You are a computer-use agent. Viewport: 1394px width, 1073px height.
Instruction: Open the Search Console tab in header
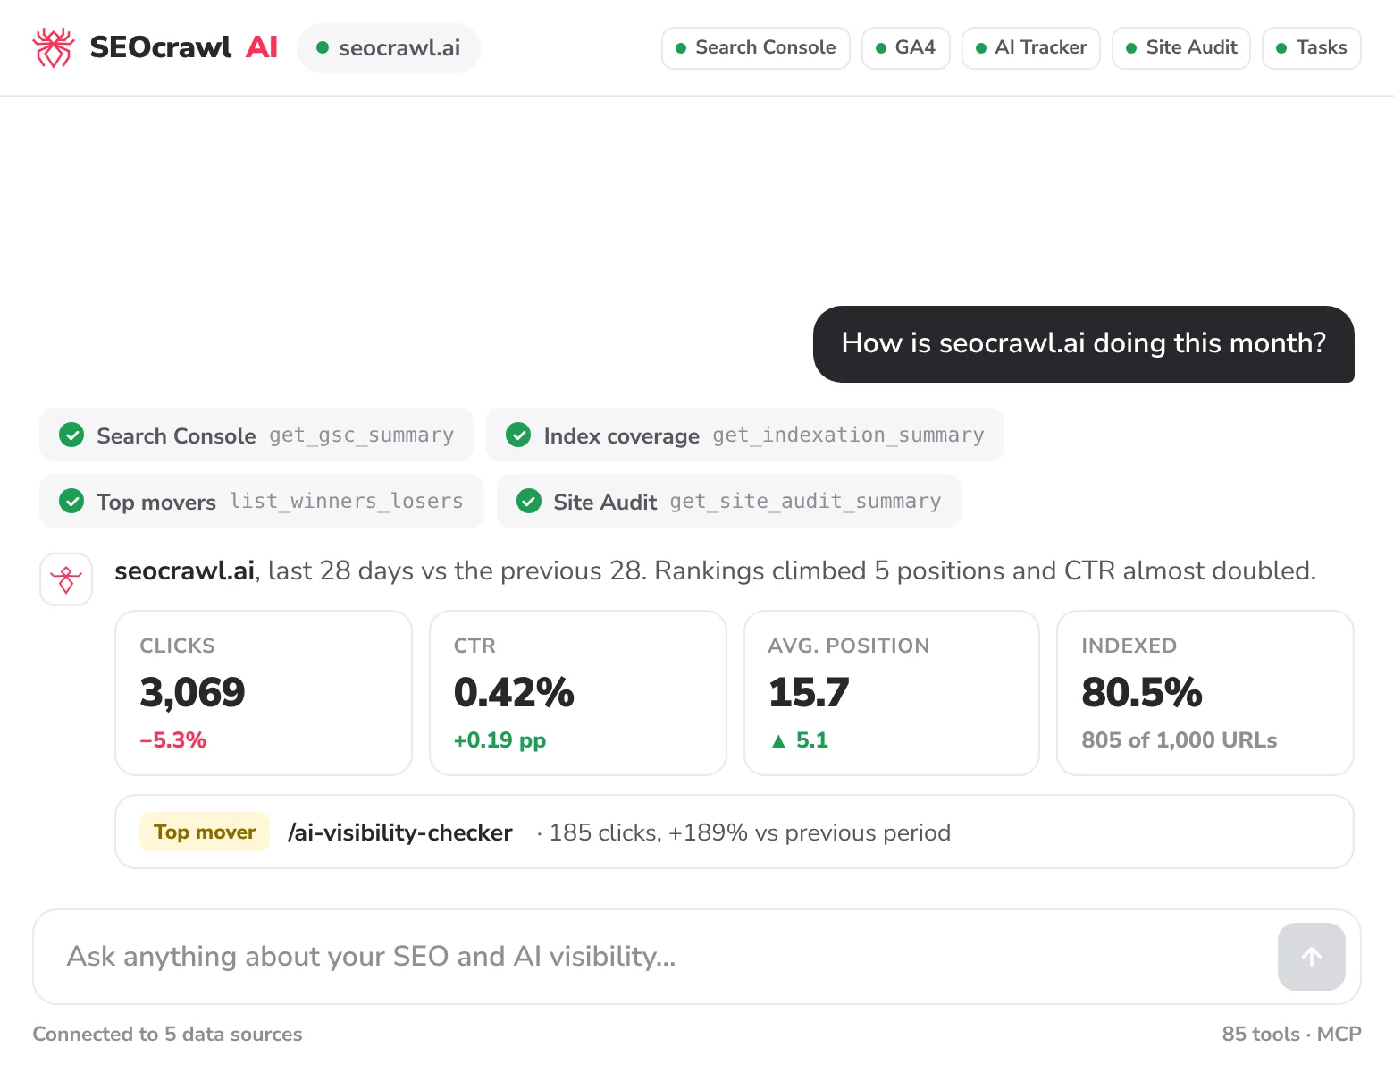pyautogui.click(x=755, y=47)
